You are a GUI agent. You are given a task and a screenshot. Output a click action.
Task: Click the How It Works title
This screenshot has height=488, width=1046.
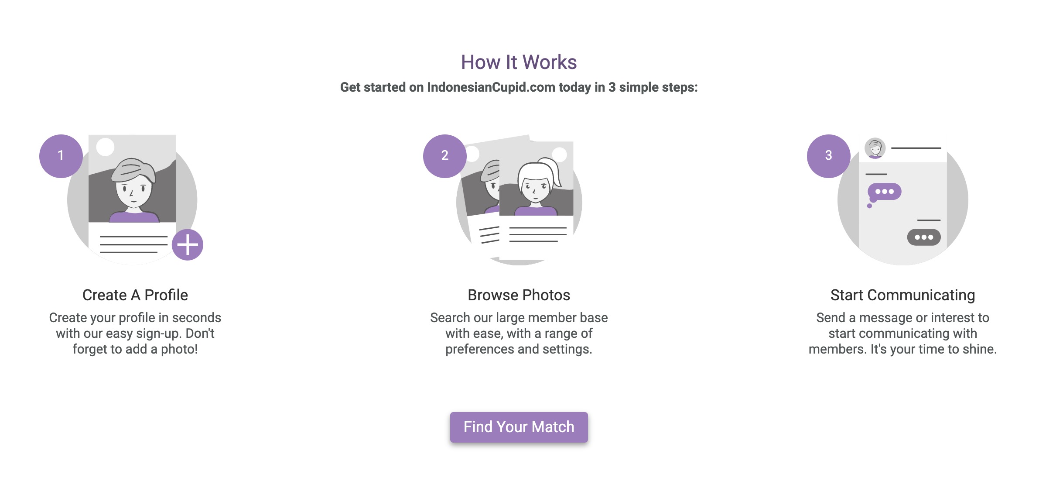click(519, 62)
